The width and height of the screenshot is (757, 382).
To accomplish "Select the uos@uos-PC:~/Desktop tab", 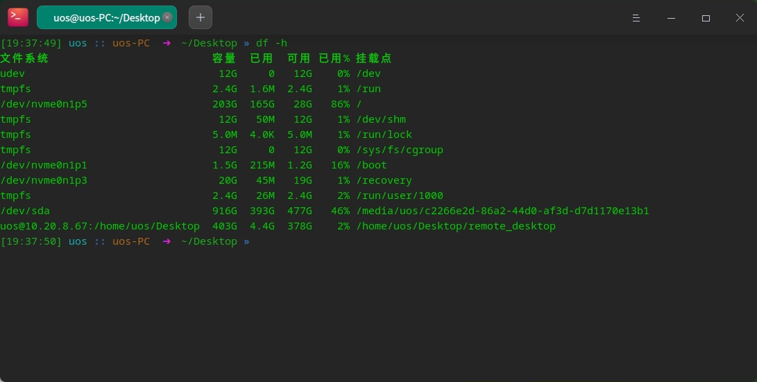I will click(x=104, y=18).
